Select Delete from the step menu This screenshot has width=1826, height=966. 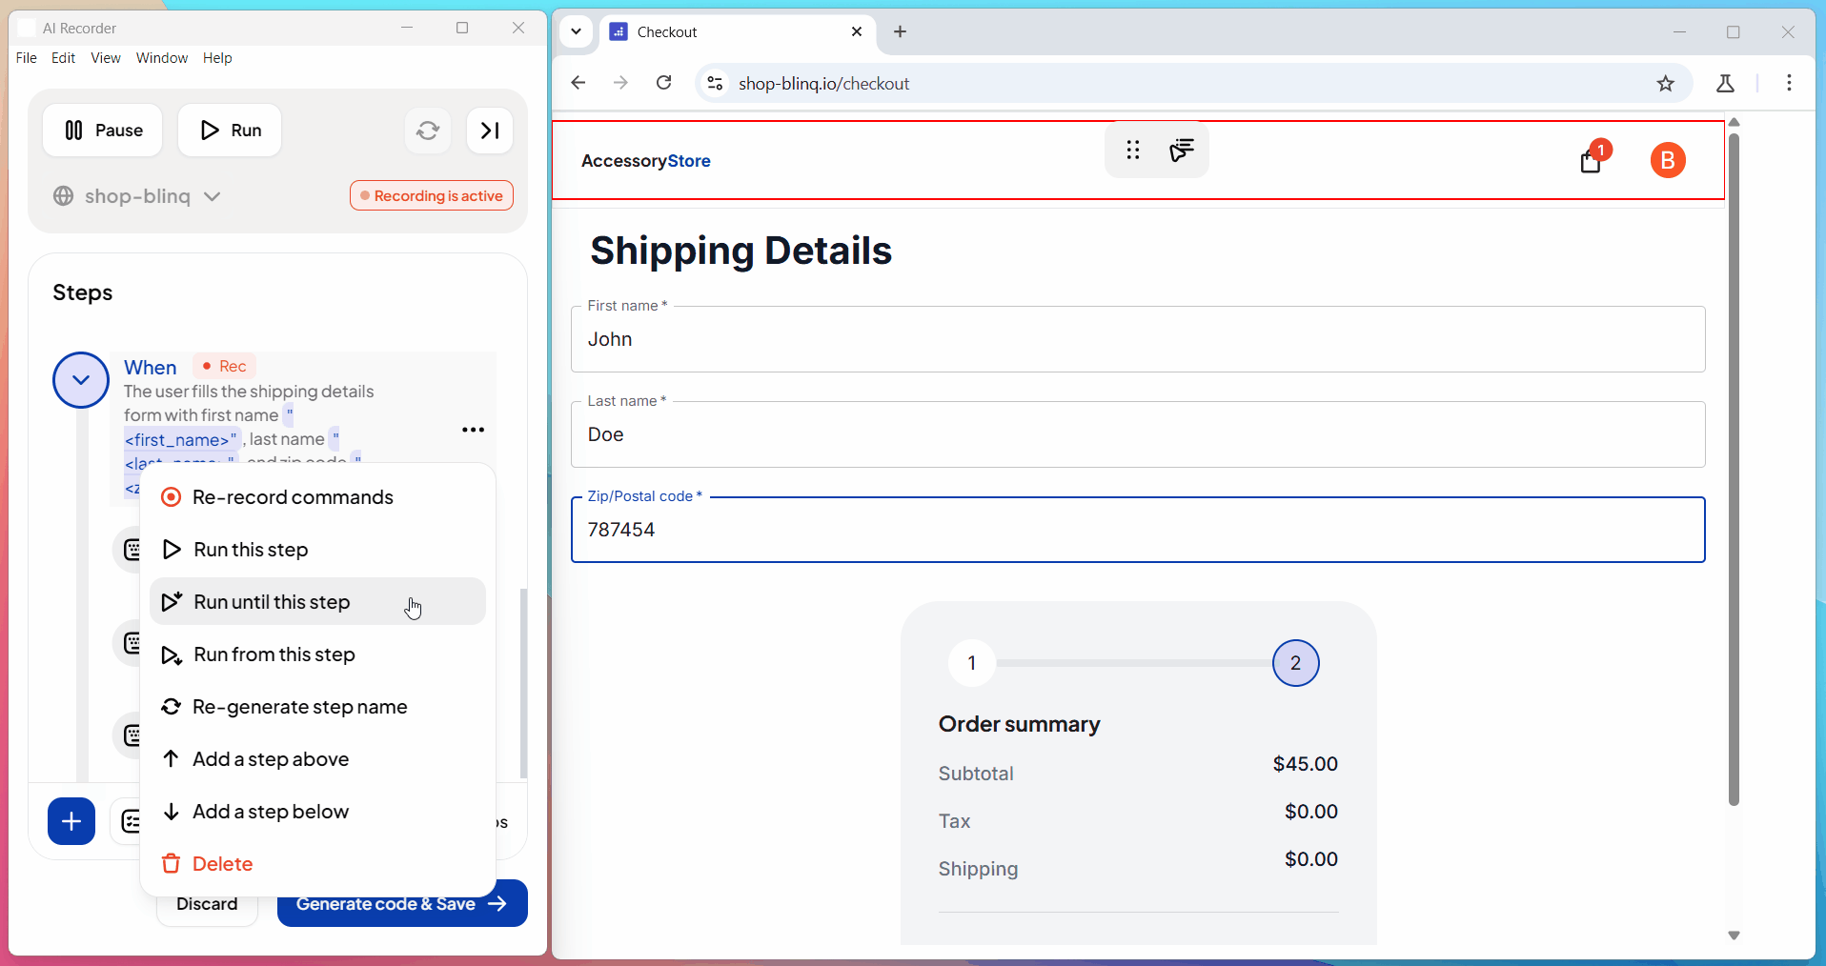(222, 864)
